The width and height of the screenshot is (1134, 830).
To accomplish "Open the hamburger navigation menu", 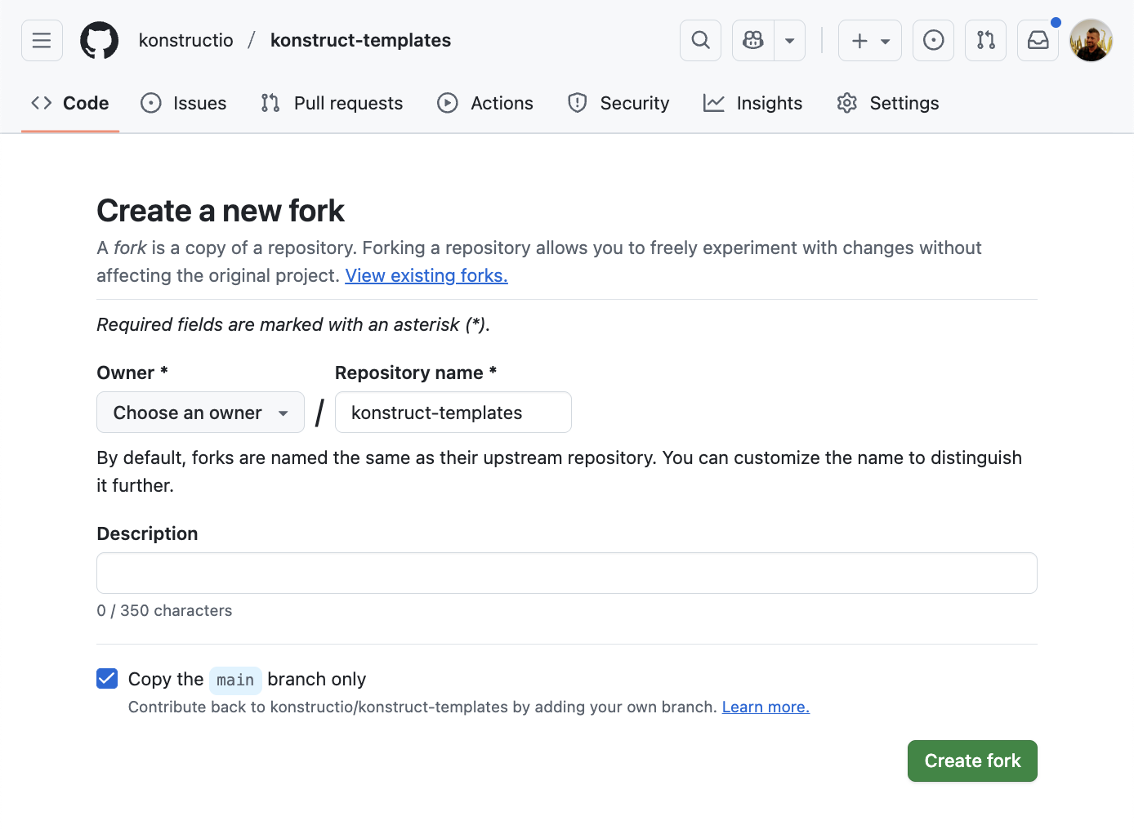I will click(42, 40).
